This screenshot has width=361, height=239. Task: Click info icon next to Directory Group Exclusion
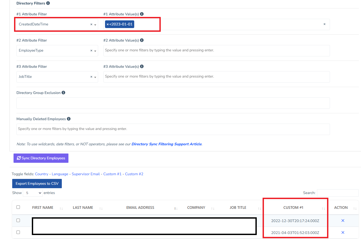pos(63,93)
